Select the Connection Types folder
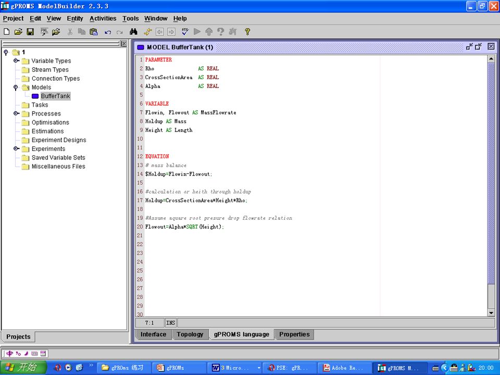 point(56,79)
